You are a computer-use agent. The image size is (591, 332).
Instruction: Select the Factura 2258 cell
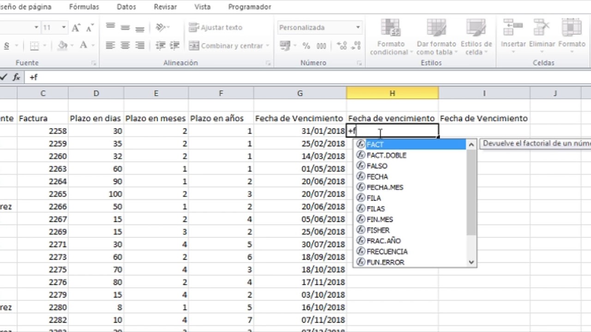pyautogui.click(x=43, y=131)
